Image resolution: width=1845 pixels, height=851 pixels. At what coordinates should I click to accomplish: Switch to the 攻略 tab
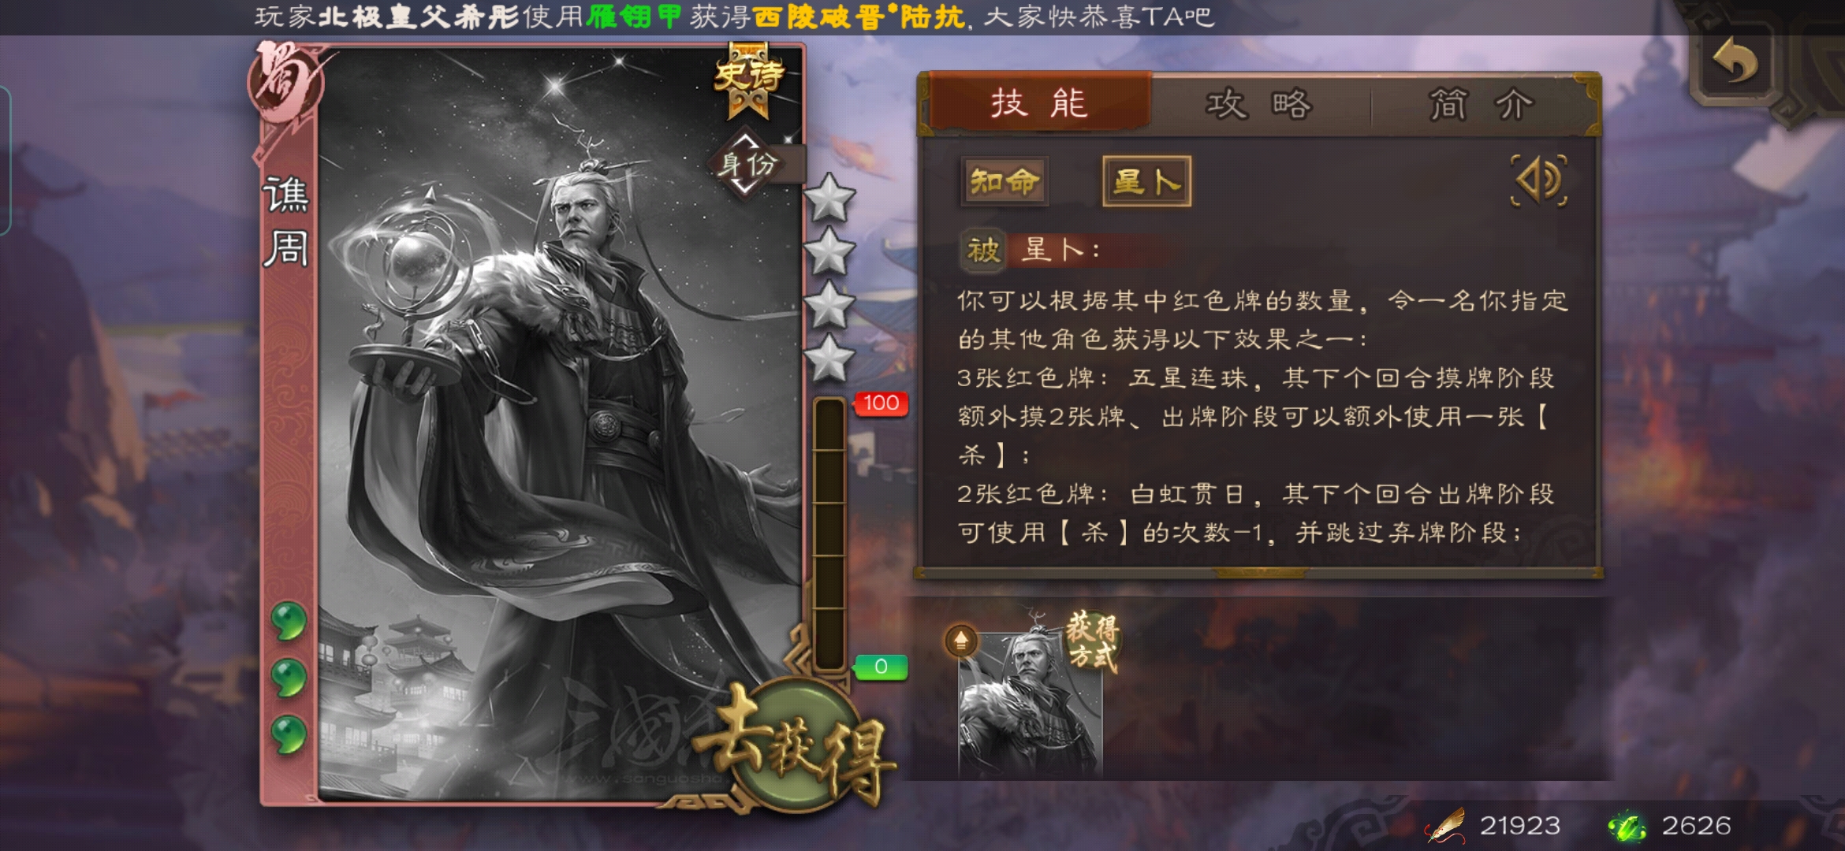click(x=1259, y=105)
